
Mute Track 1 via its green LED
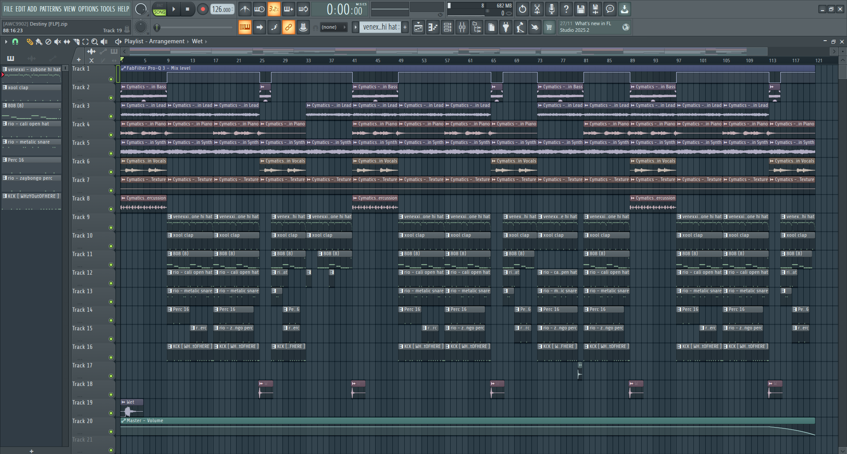click(111, 79)
